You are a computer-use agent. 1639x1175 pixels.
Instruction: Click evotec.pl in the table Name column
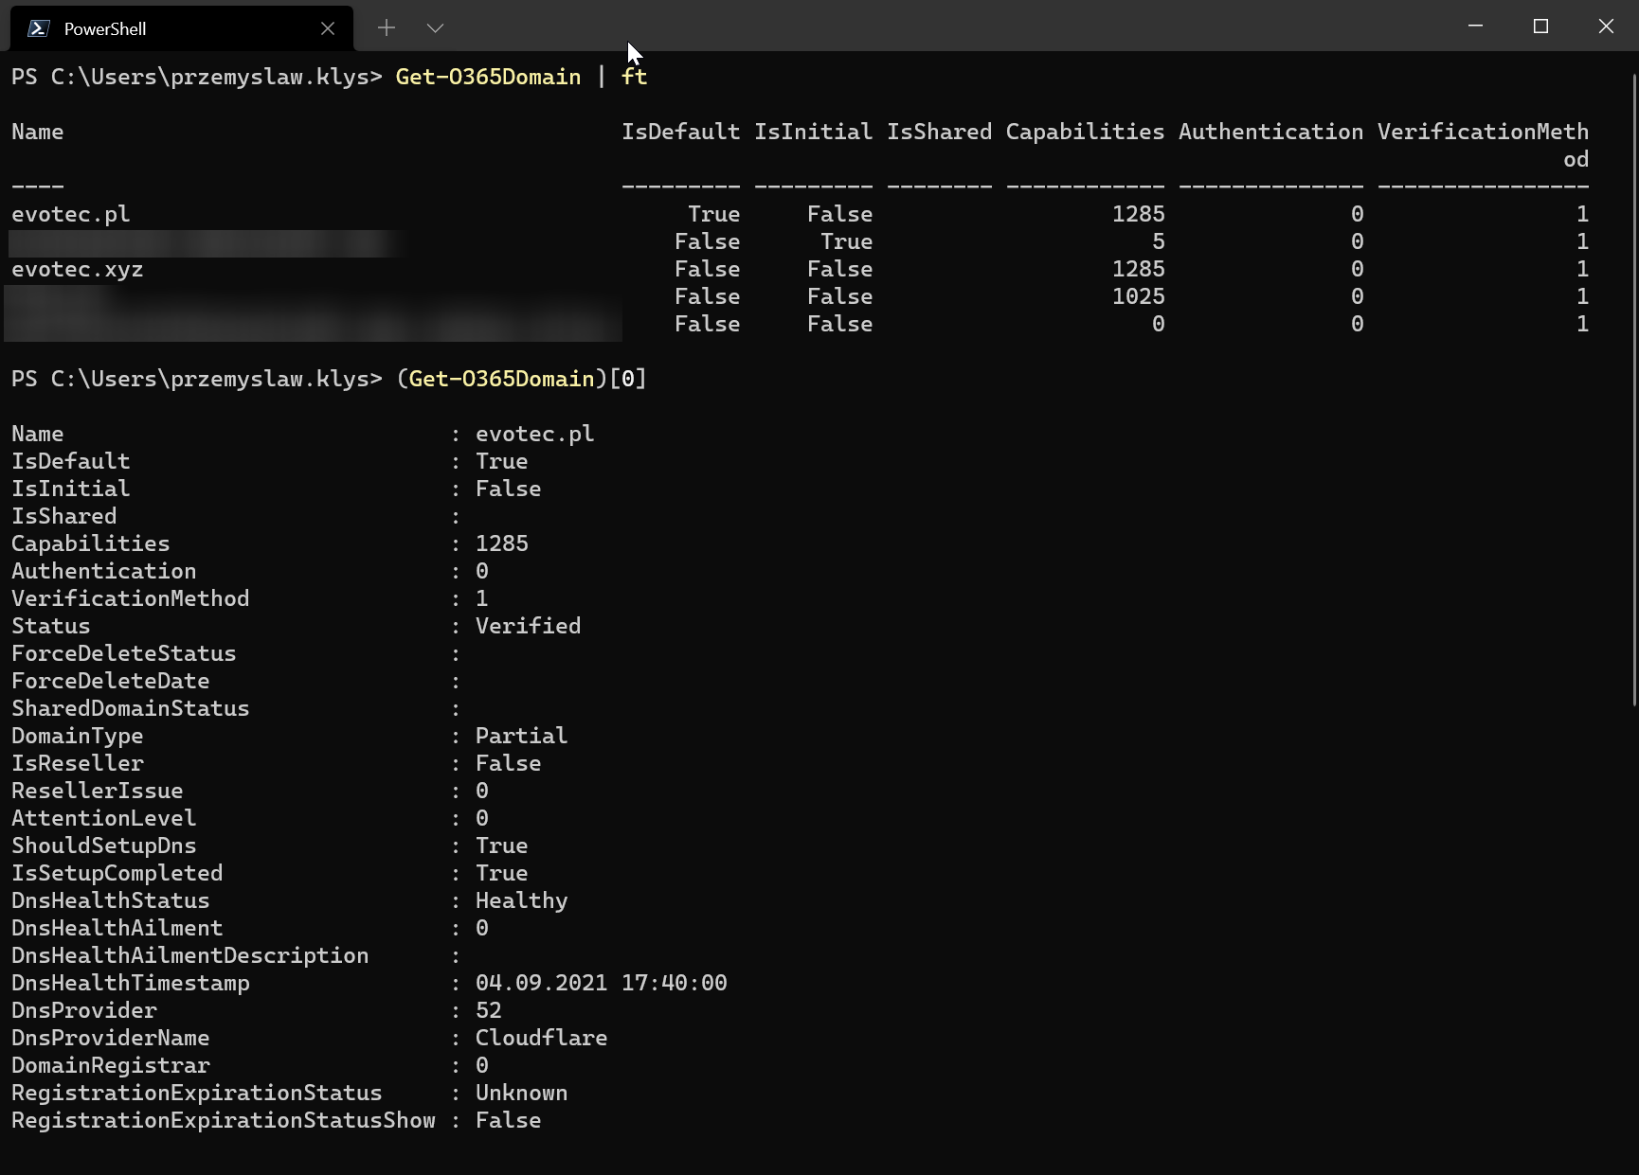(71, 214)
